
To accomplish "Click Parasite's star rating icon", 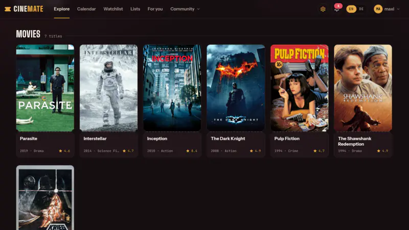I will point(60,151).
